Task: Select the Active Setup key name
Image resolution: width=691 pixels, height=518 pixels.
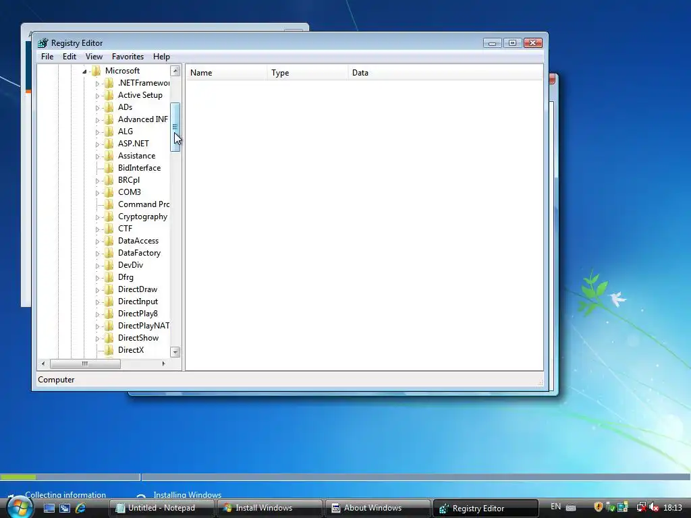Action: [140, 95]
